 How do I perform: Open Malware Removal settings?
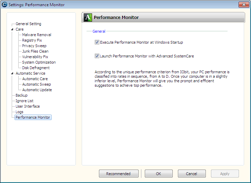(x=37, y=35)
